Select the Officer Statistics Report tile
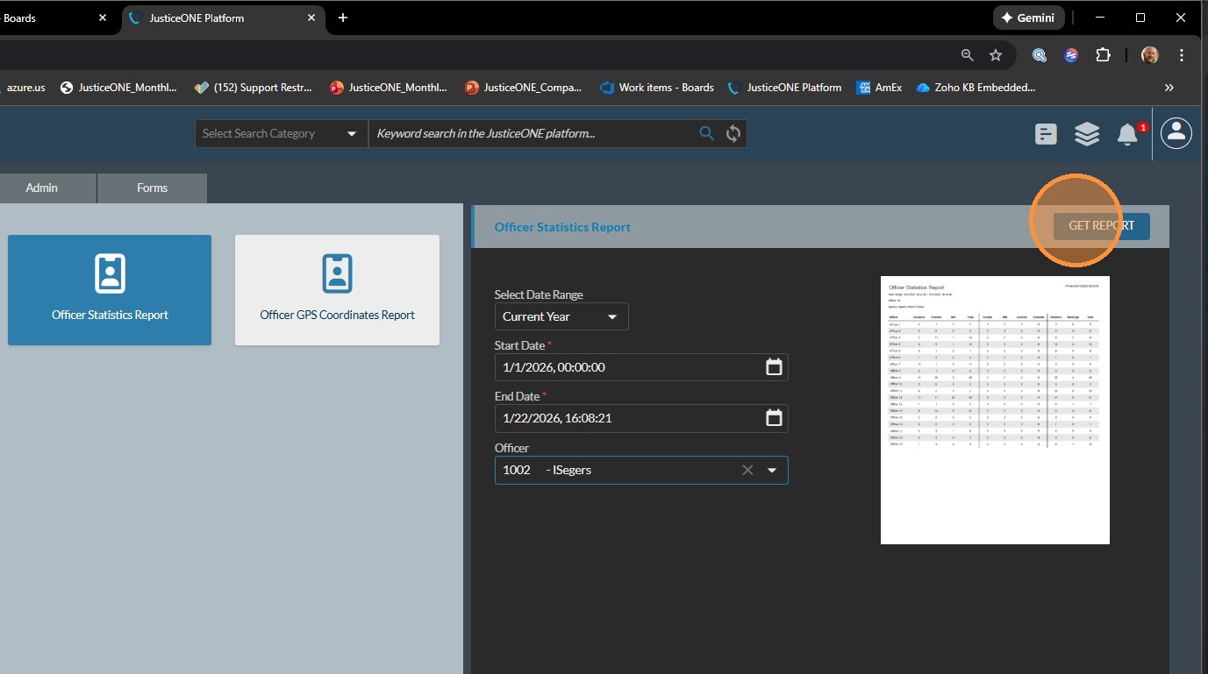This screenshot has width=1208, height=674. tap(110, 290)
